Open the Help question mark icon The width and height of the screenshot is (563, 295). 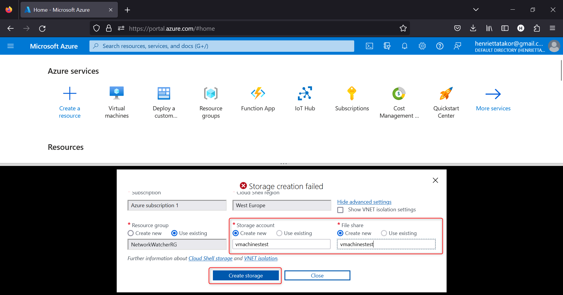tap(440, 46)
